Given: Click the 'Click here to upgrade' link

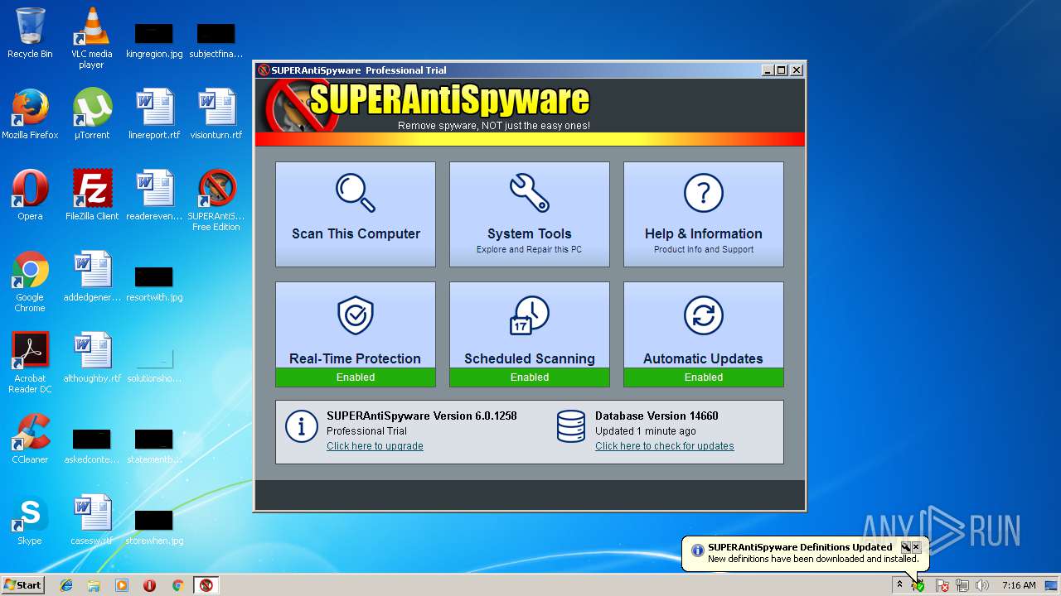Looking at the screenshot, I should tap(375, 446).
